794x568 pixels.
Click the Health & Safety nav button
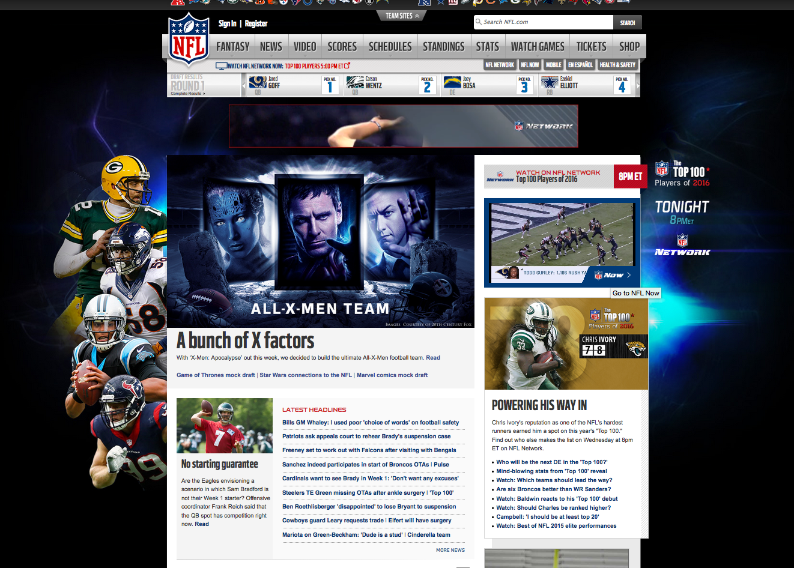pos(617,65)
